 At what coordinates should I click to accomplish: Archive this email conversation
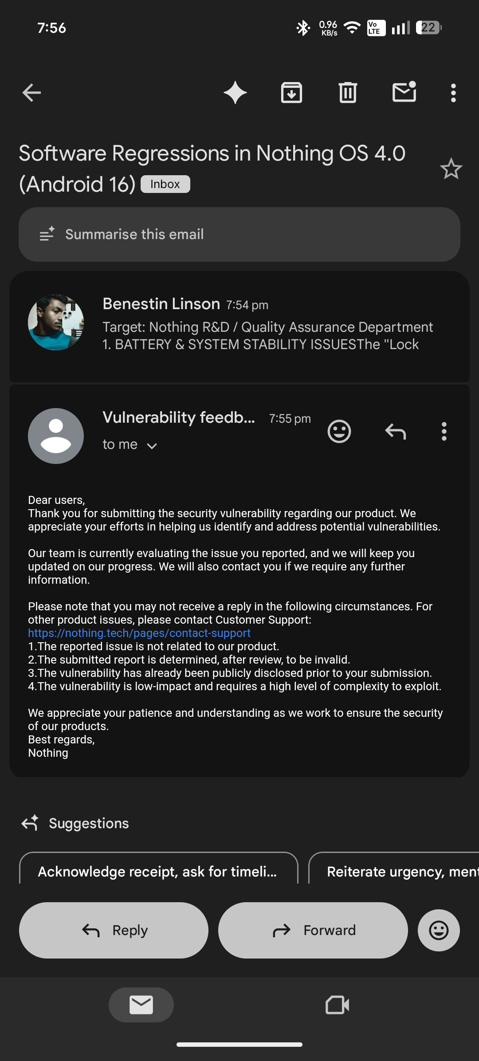291,93
